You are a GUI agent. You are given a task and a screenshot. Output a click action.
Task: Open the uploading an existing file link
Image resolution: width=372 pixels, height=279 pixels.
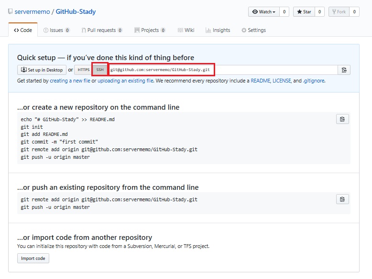(x=125, y=81)
